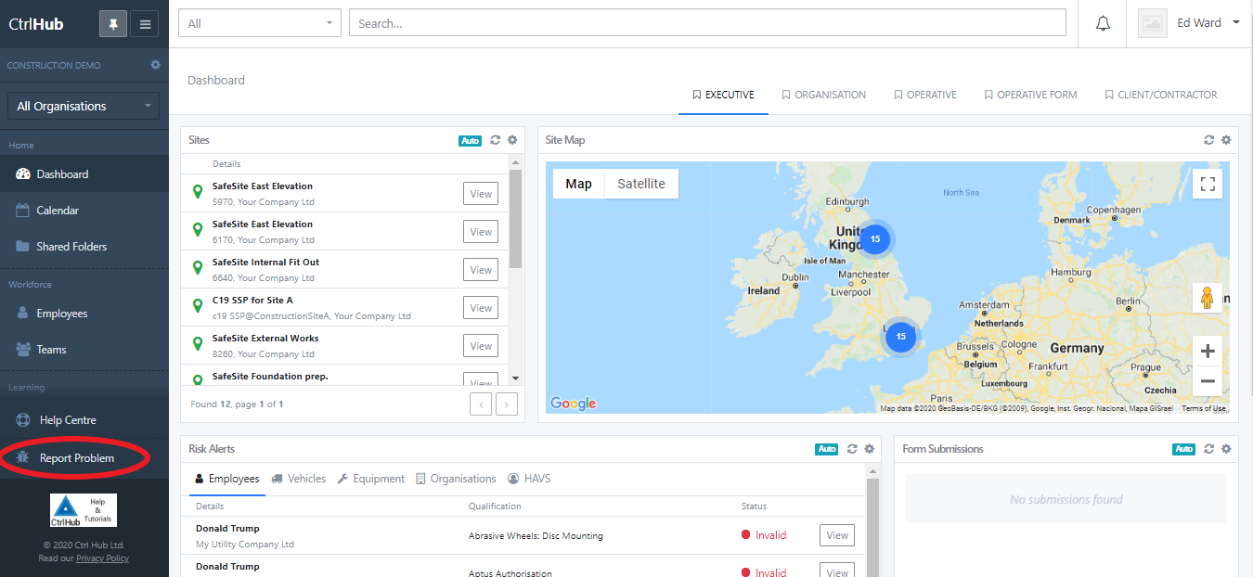
Task: Refresh the Site Map panel
Action: (x=1209, y=140)
